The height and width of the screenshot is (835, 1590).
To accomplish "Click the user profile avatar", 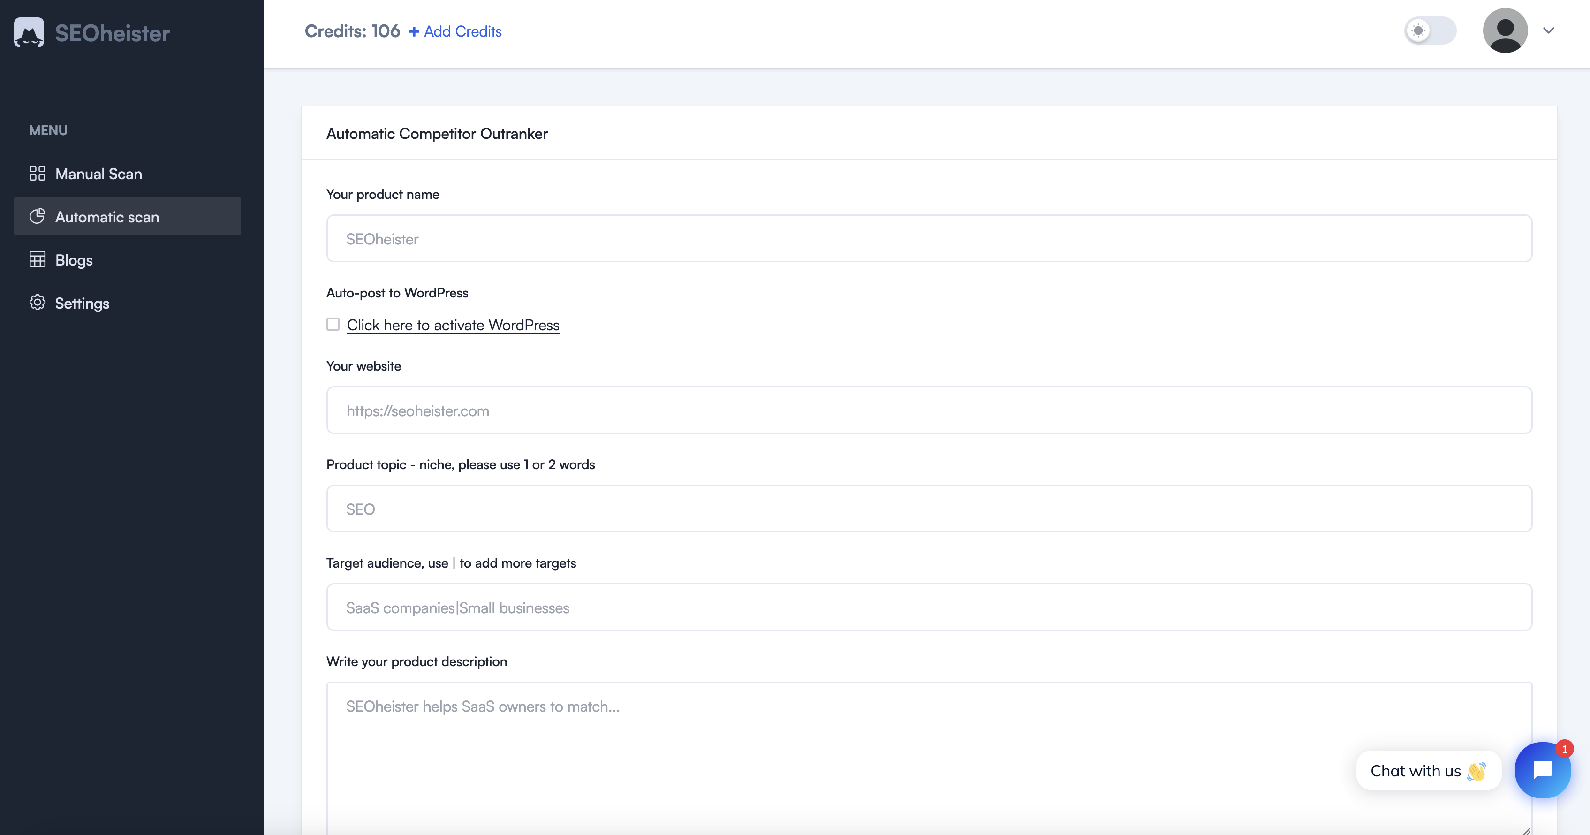I will [1505, 30].
